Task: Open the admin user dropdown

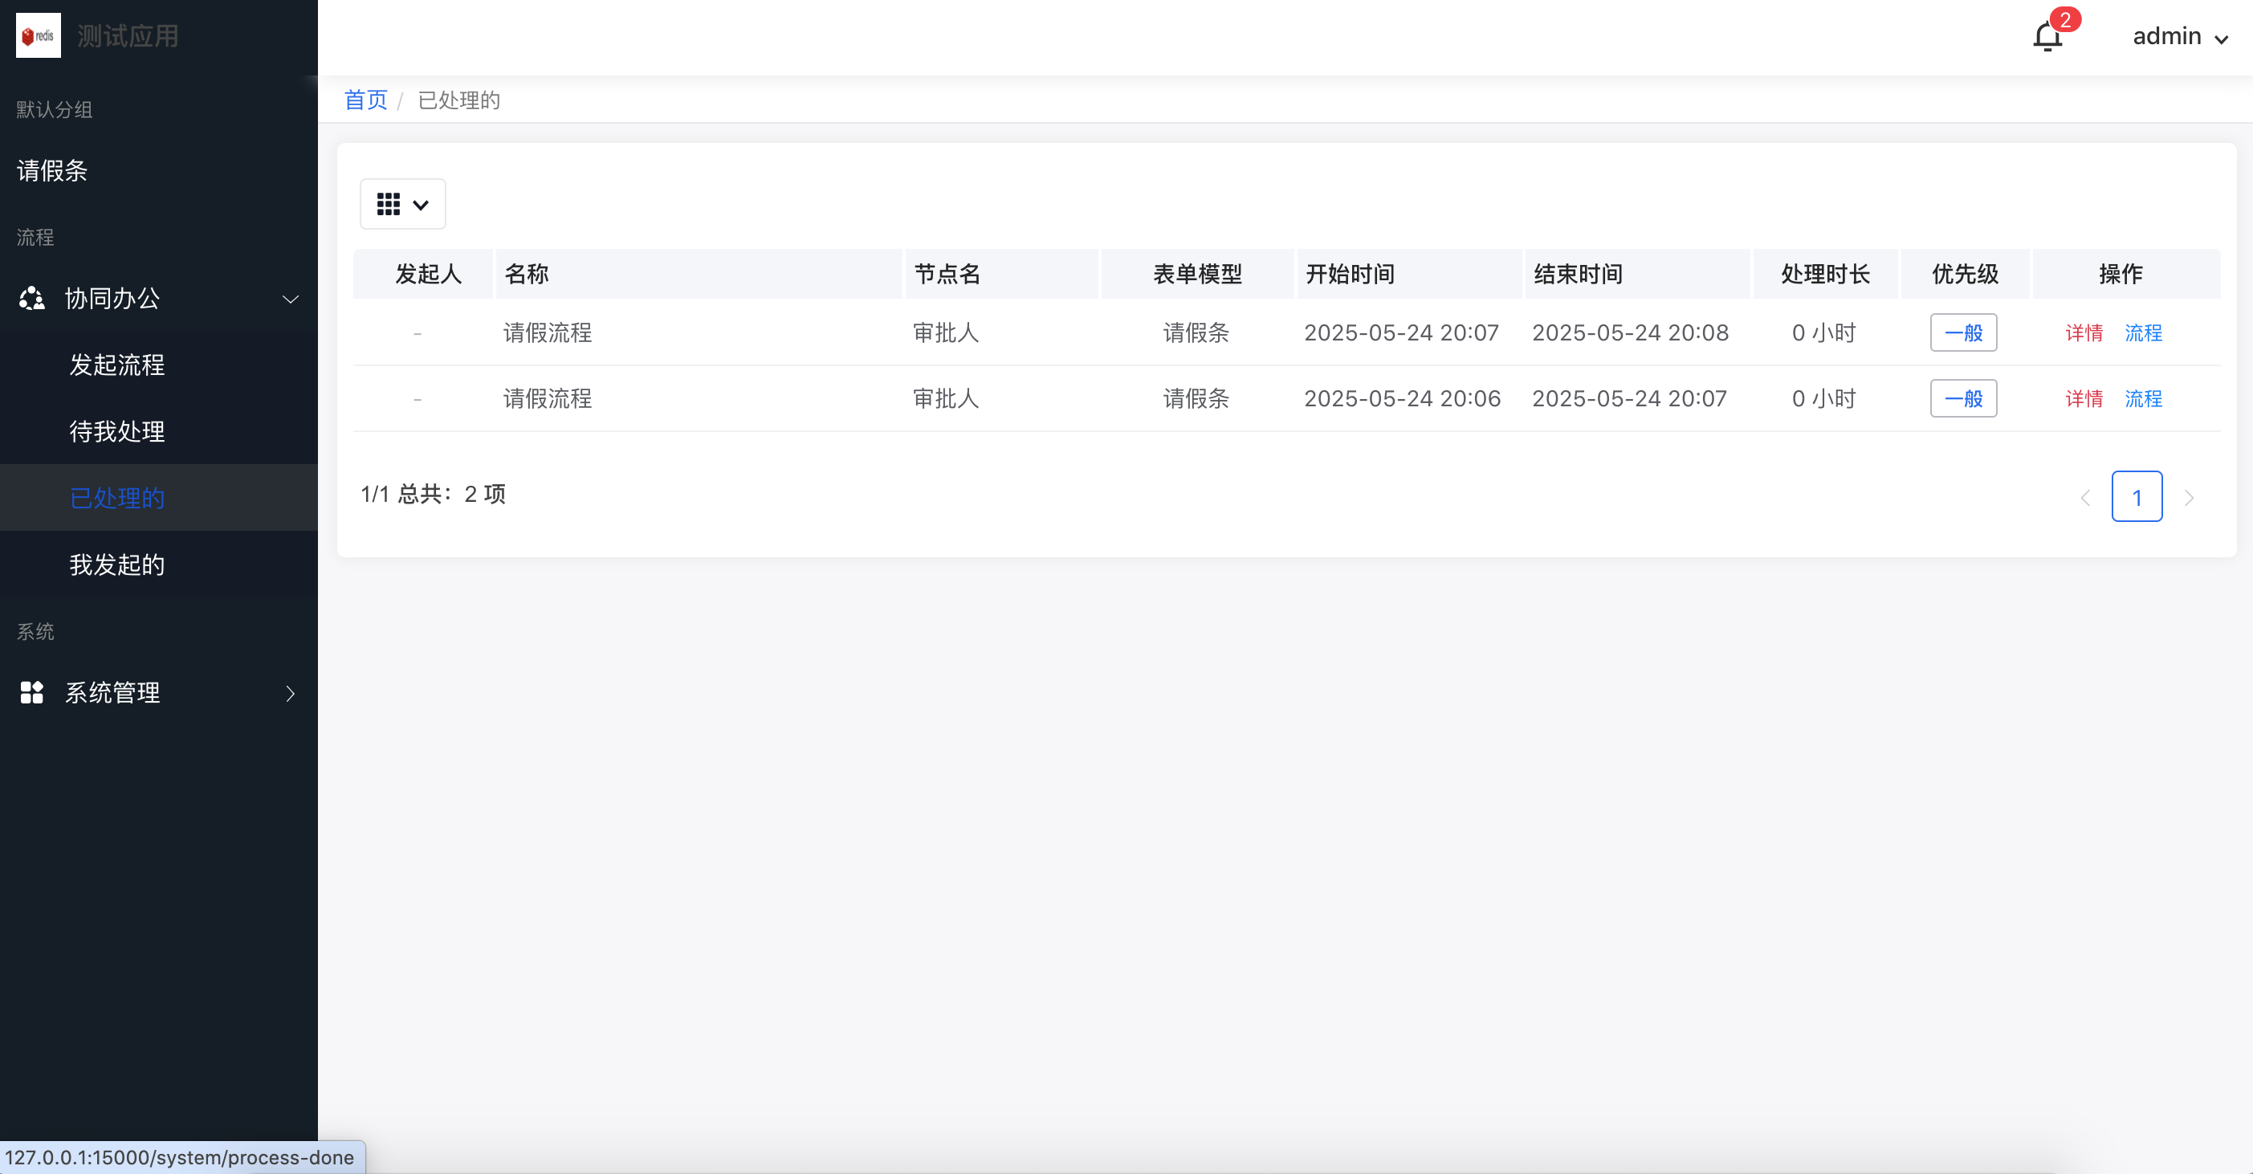Action: click(x=2178, y=37)
